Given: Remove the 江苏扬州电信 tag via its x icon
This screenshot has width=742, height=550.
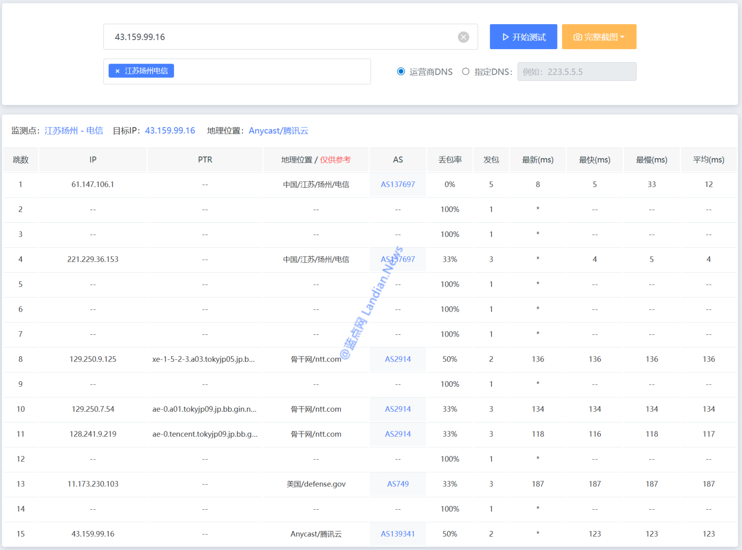Looking at the screenshot, I should point(117,71).
